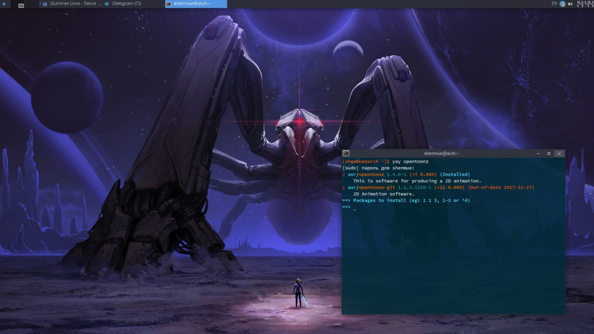Open the EN keyboard layout indicator
Image resolution: width=594 pixels, height=334 pixels.
(x=554, y=4)
